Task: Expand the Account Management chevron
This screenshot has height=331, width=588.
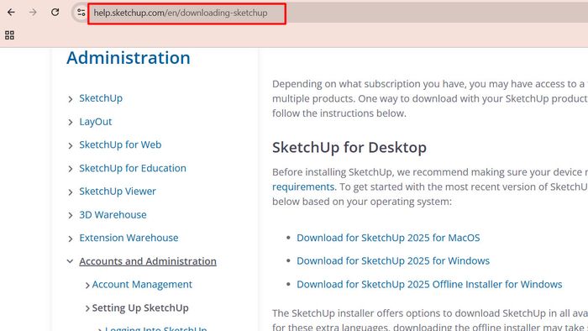Action: click(87, 286)
